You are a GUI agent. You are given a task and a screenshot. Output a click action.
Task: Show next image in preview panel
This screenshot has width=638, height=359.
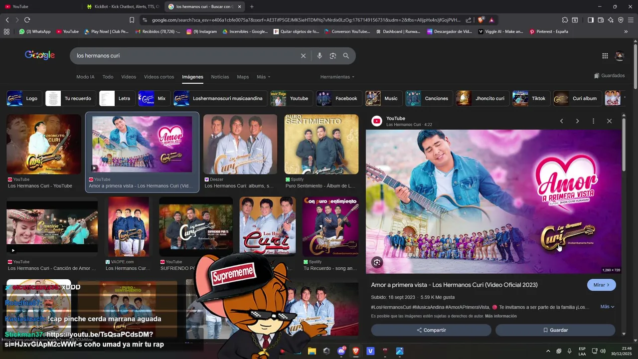point(577,121)
